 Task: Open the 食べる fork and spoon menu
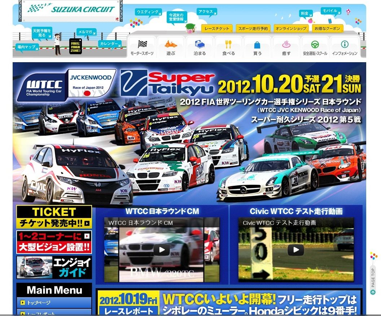click(x=229, y=47)
